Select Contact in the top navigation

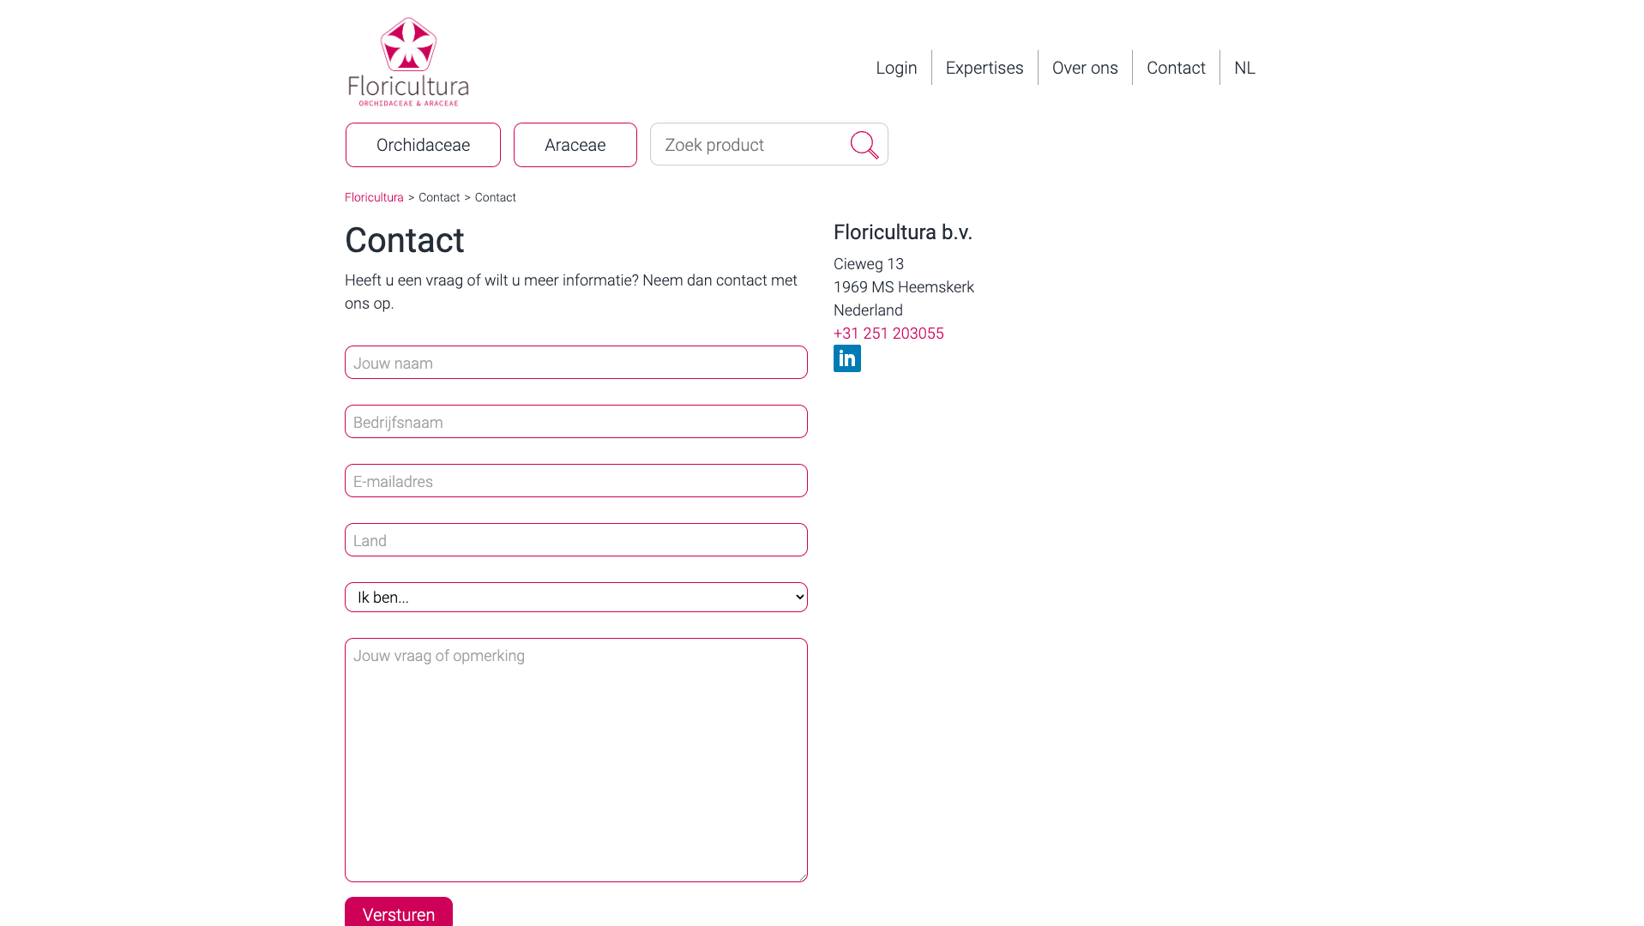1175,68
